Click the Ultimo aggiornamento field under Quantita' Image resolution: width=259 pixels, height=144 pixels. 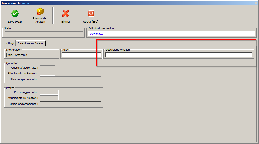point(70,79)
